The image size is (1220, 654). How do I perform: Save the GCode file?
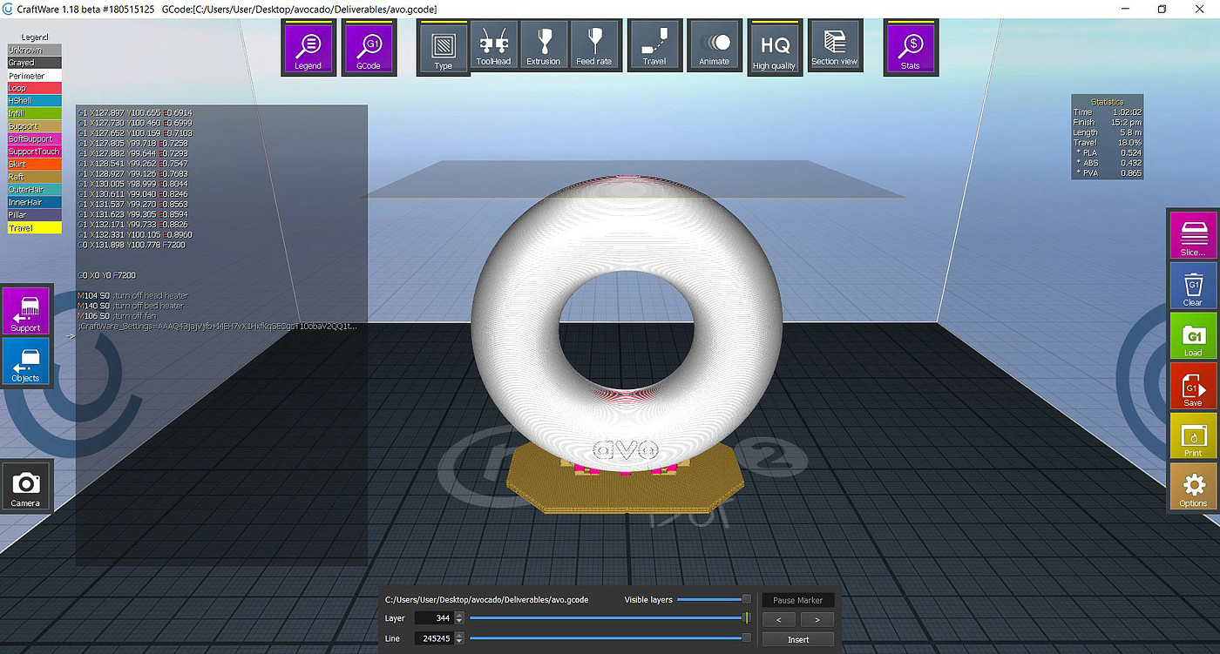(1193, 387)
